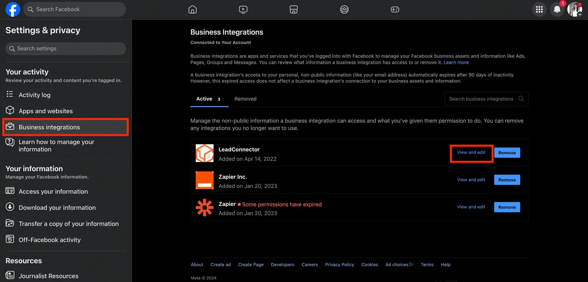This screenshot has width=588, height=282.
Task: Open the Gaming icon in top bar
Action: coord(395,10)
